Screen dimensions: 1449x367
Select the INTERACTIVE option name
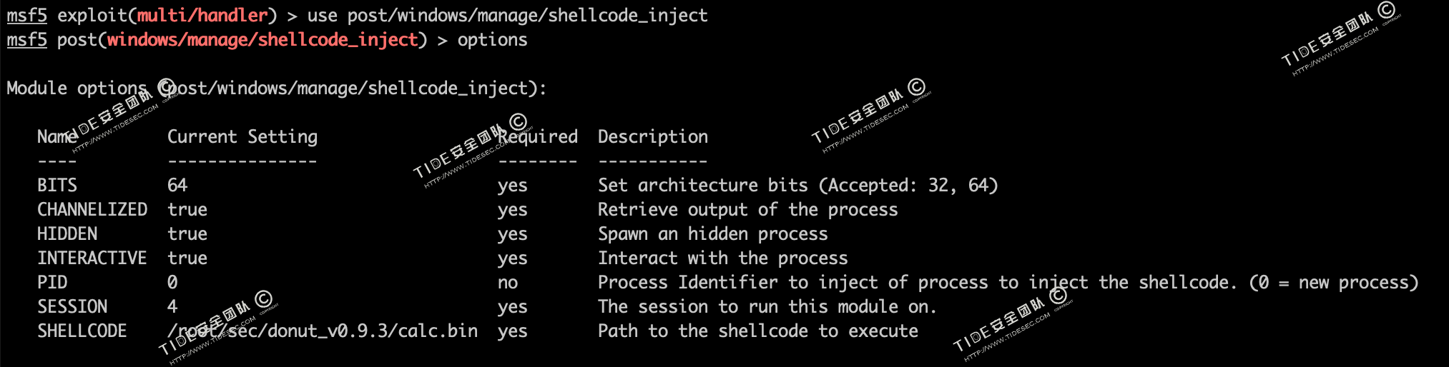(x=92, y=258)
